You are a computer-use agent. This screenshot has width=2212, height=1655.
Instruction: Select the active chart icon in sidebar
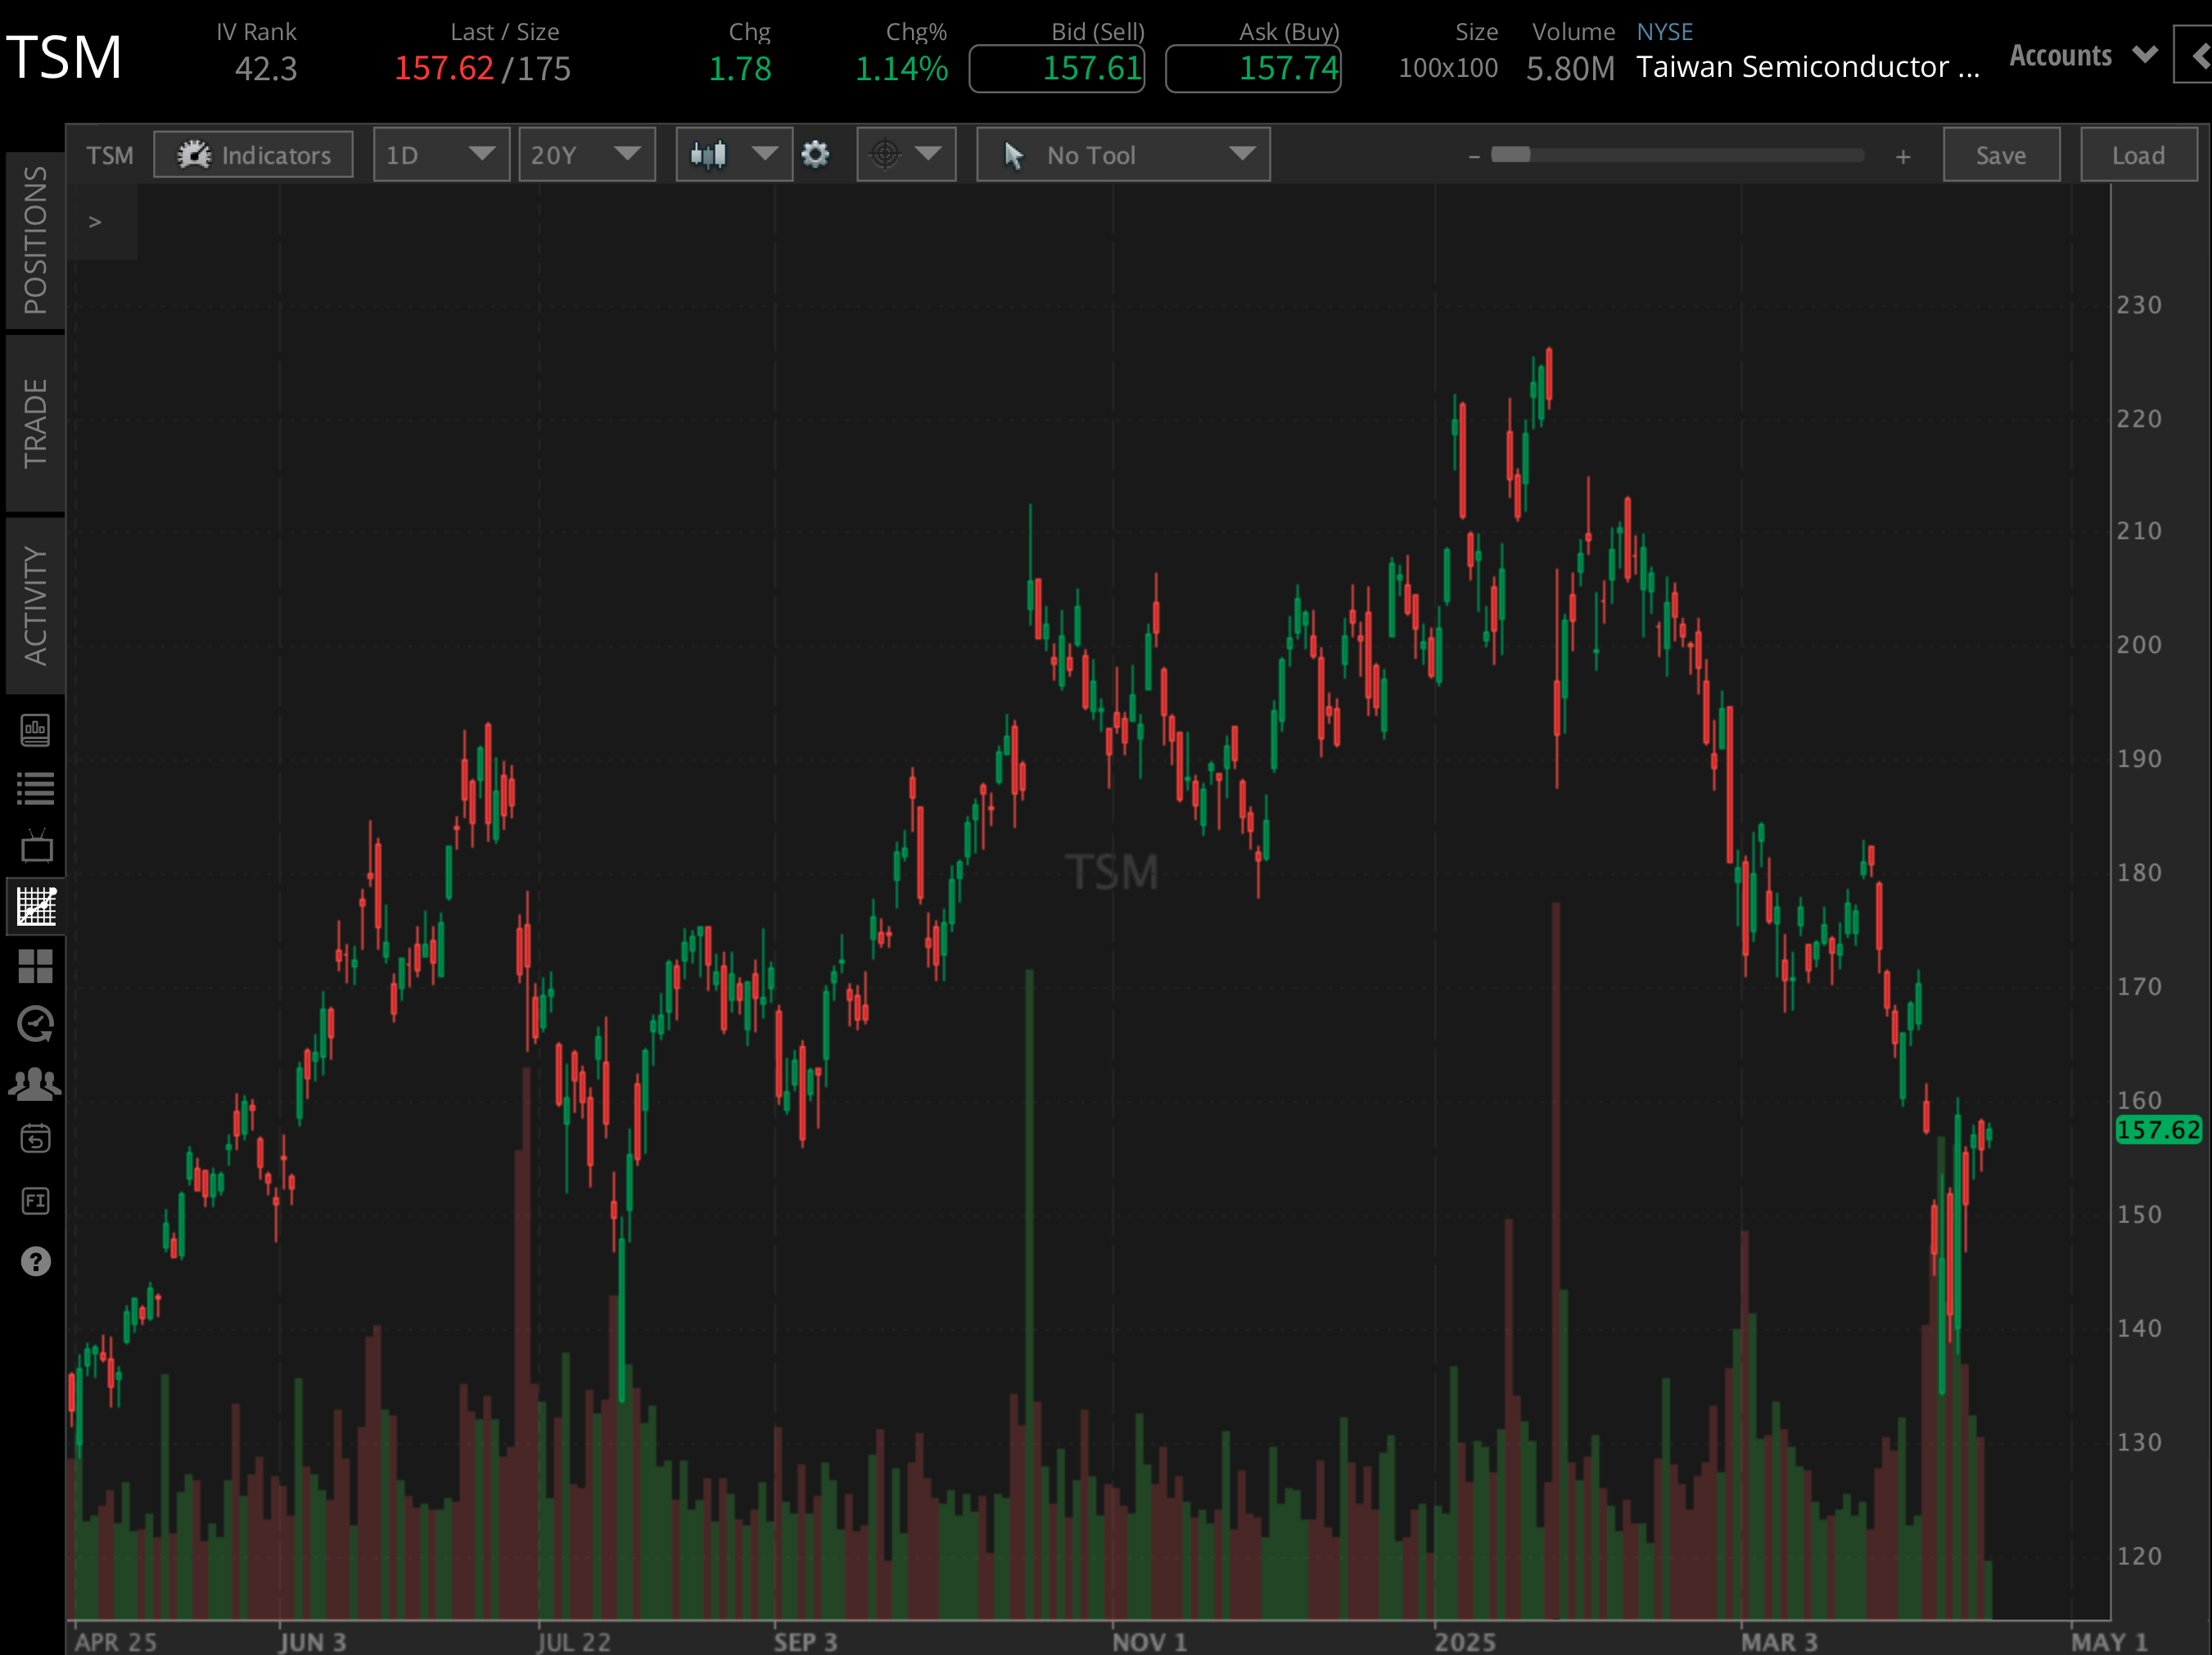(35, 907)
